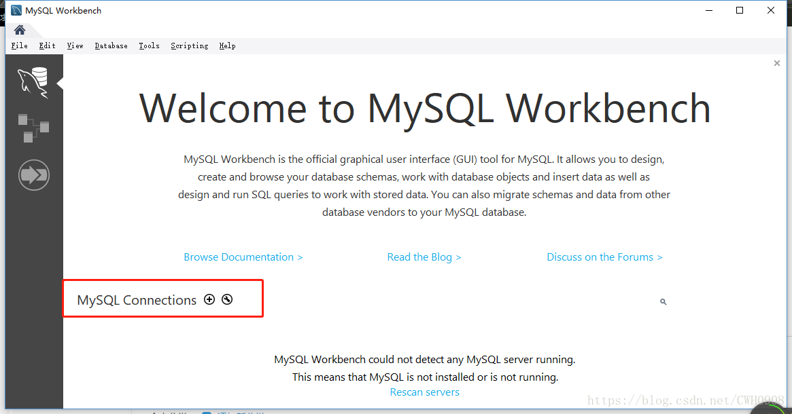This screenshot has width=792, height=414.
Task: Open the Help menu
Action: pyautogui.click(x=227, y=46)
